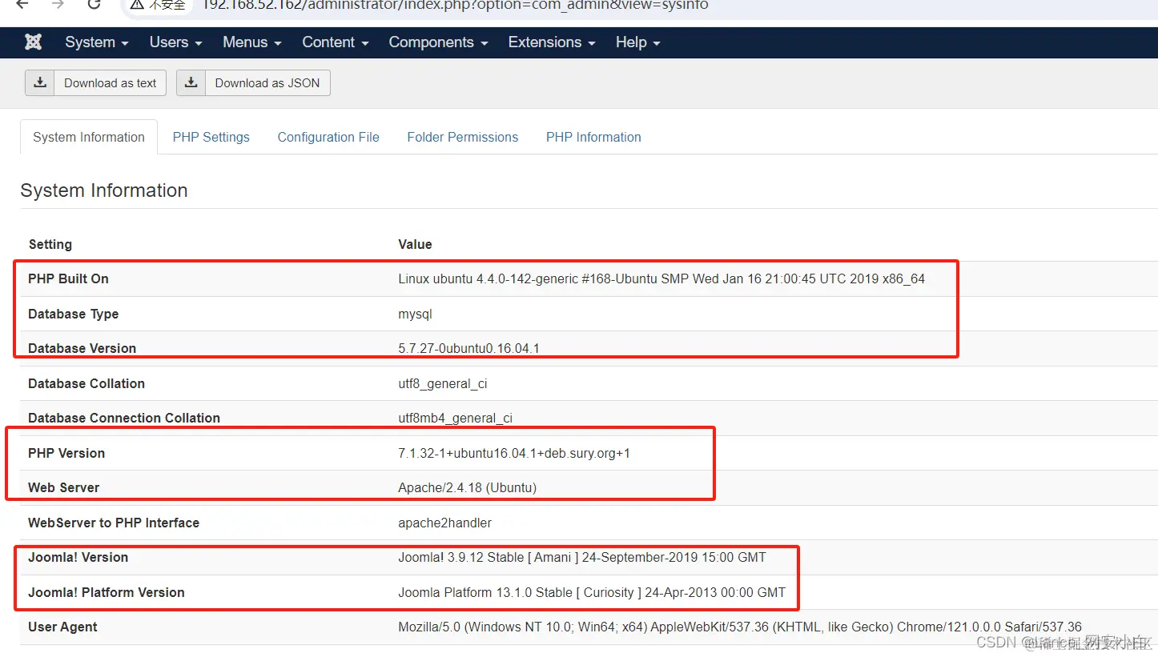
Task: Click the utf8_general_ci value
Action: tap(443, 383)
